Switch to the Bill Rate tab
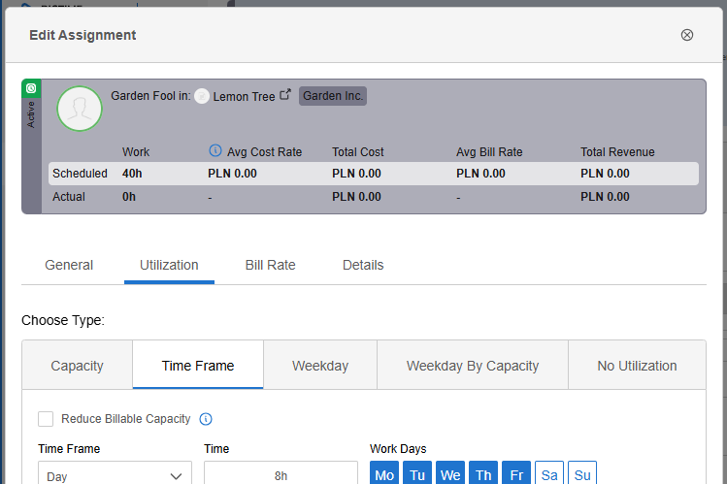This screenshot has height=484, width=727. [270, 265]
